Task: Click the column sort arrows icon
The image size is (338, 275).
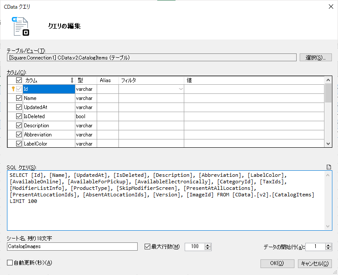Action: [72, 80]
